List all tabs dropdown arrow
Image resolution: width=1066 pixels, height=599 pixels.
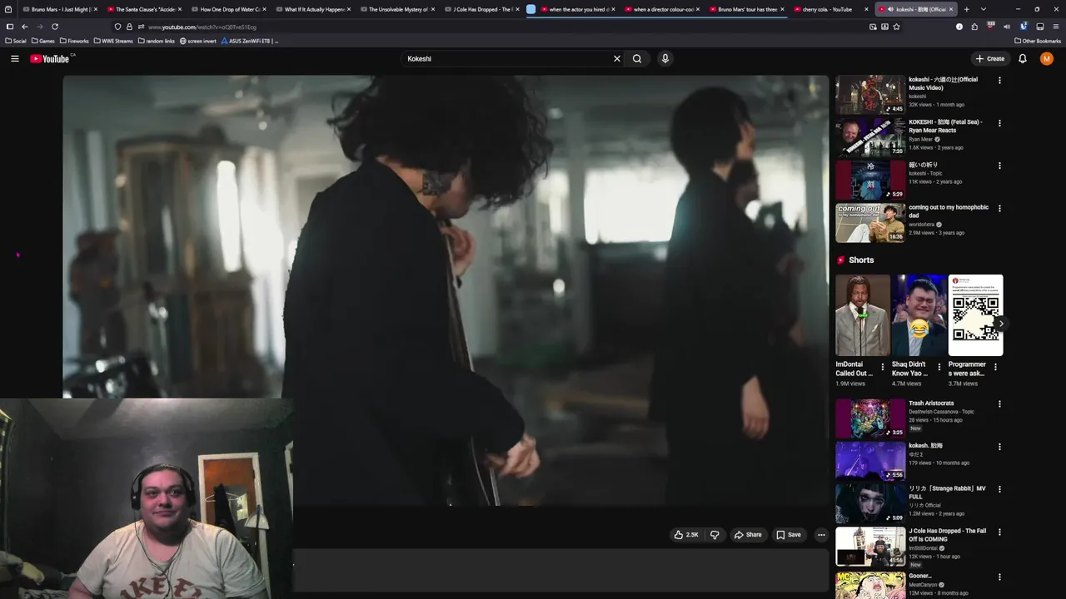984,9
